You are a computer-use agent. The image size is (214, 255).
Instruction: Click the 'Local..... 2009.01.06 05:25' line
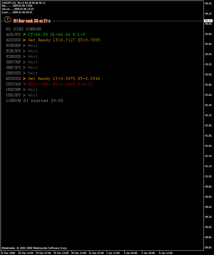(x=17, y=12)
